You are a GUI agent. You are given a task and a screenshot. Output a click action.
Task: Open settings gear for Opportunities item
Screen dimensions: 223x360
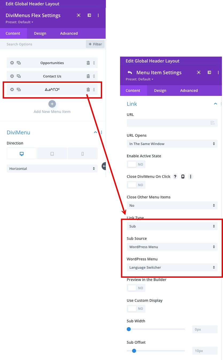click(12, 63)
